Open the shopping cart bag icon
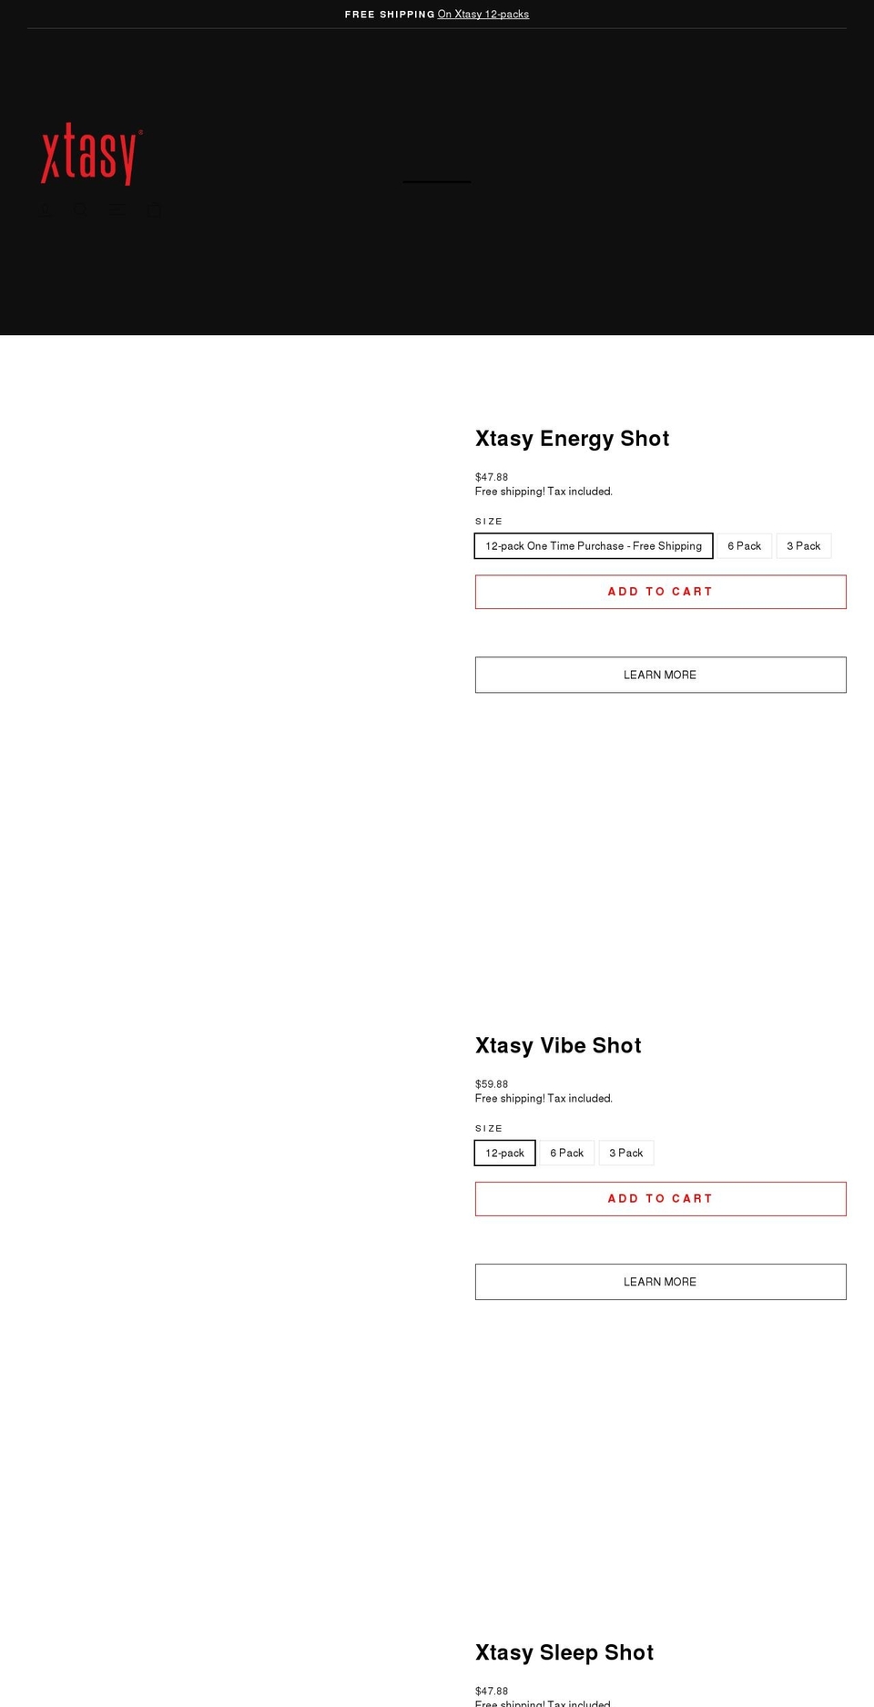Viewport: 874px width, 1707px height. pyautogui.click(x=154, y=210)
